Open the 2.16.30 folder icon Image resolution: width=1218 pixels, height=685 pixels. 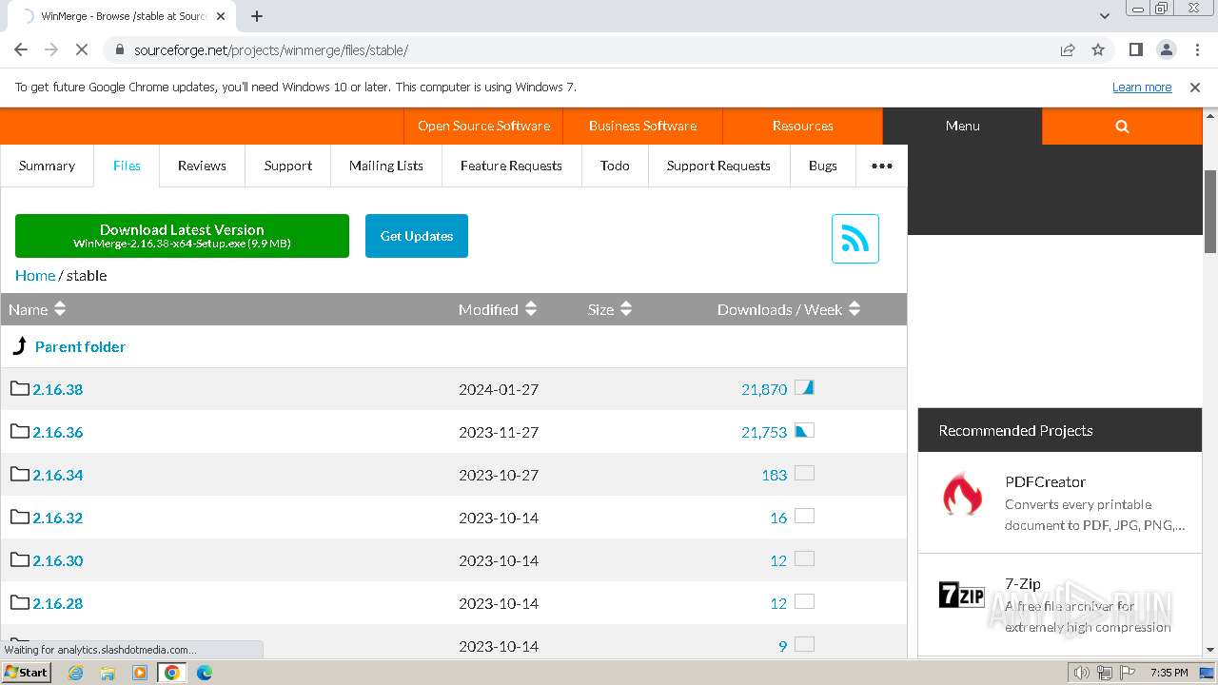(x=20, y=559)
